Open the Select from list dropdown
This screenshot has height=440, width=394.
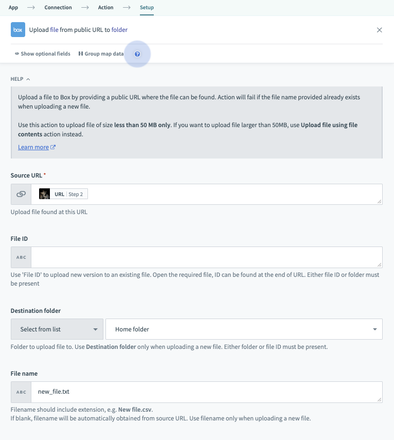57,329
